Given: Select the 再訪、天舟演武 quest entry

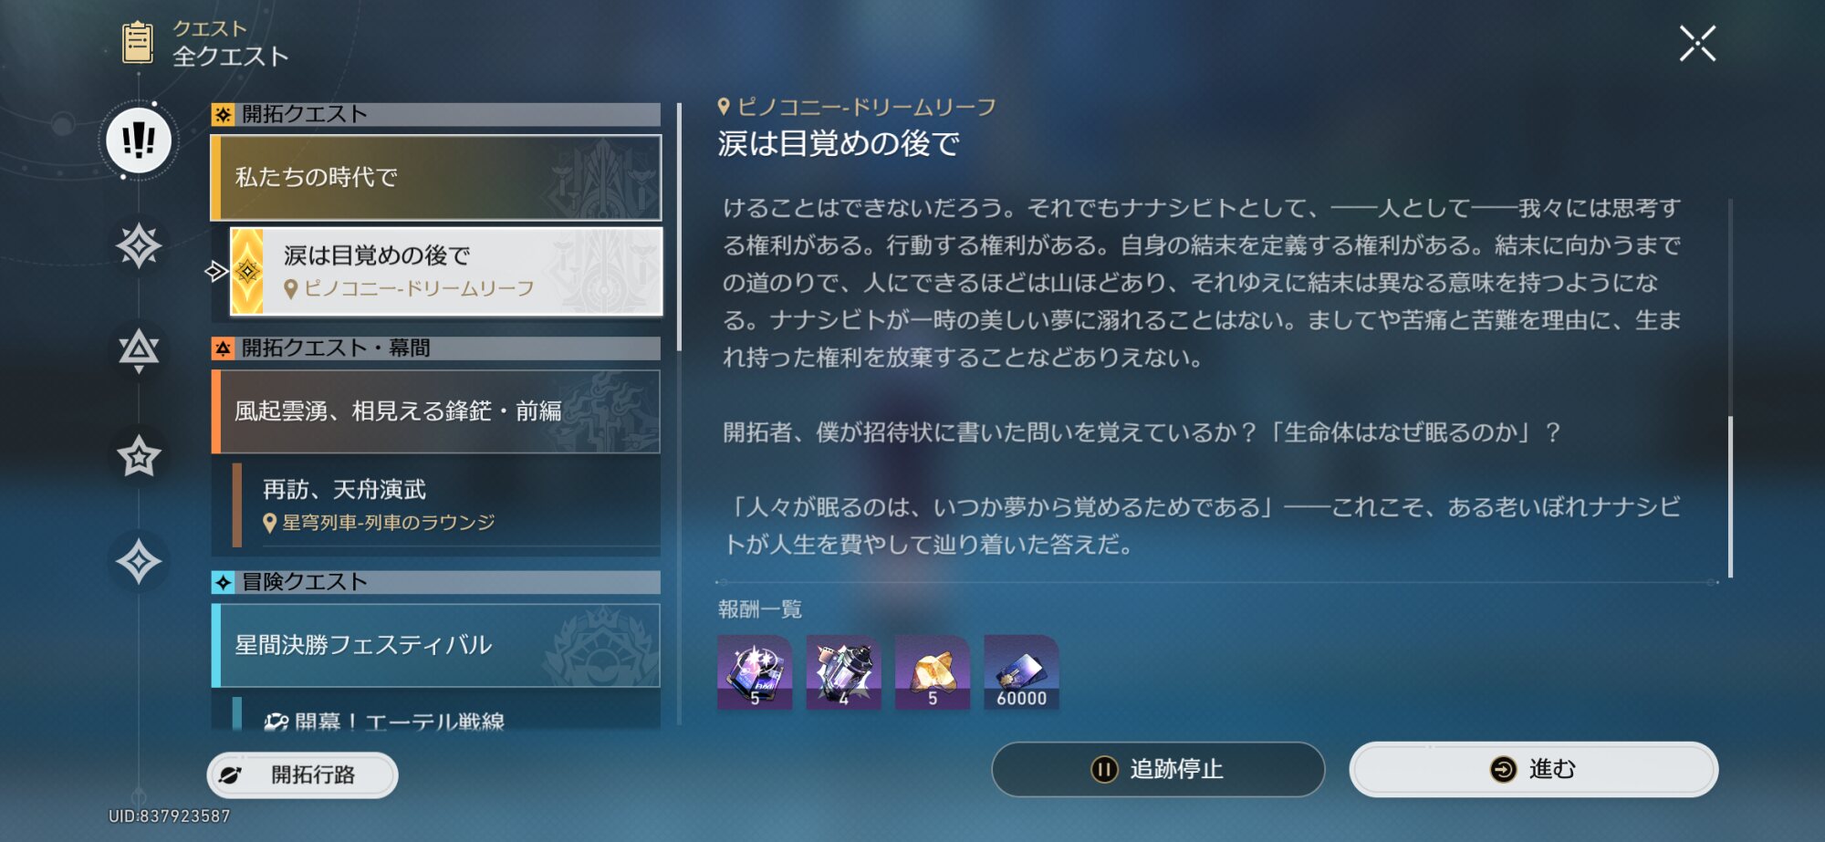Looking at the screenshot, I should point(446,504).
